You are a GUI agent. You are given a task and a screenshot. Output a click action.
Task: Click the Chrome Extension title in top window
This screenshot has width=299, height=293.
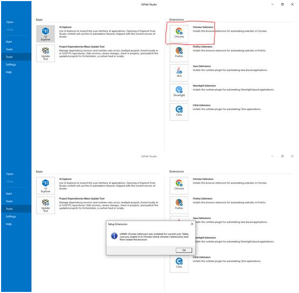203,27
